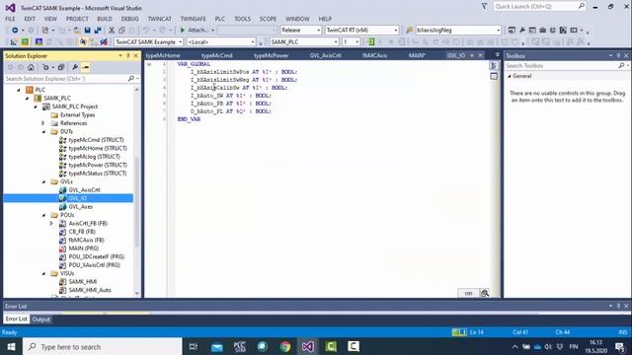
Task: Open the BUILD menu
Action: tap(105, 19)
